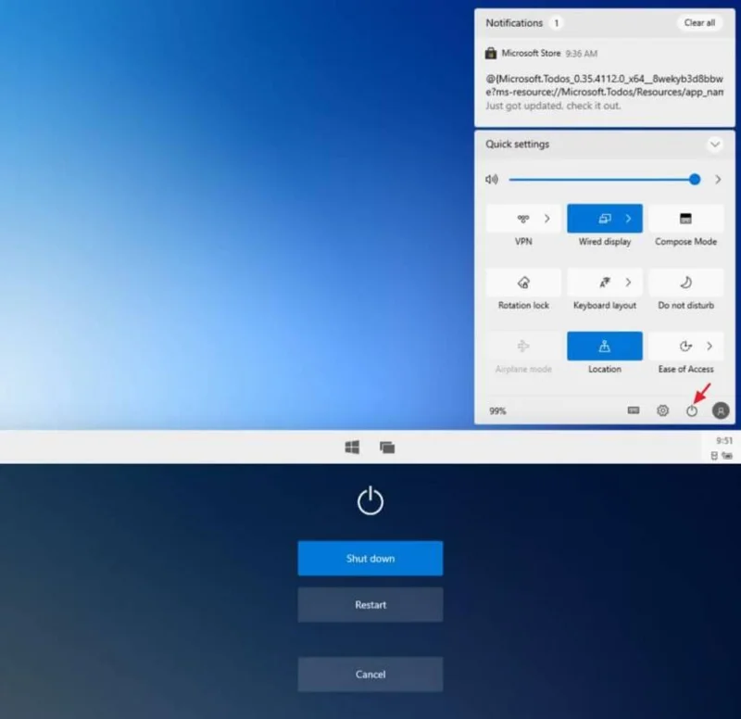Toggle the Keyboard layout tile

tap(605, 283)
